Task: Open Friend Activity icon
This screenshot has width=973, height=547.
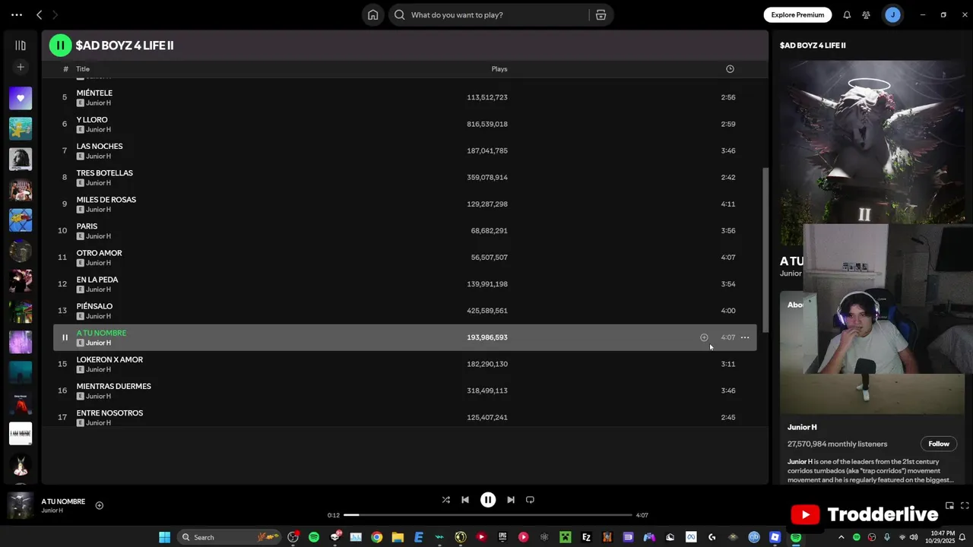Action: point(866,14)
